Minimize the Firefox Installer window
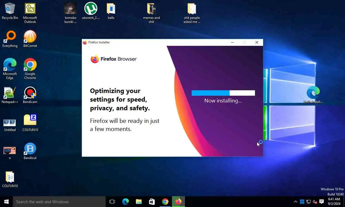This screenshot has height=207, width=345. click(232, 42)
